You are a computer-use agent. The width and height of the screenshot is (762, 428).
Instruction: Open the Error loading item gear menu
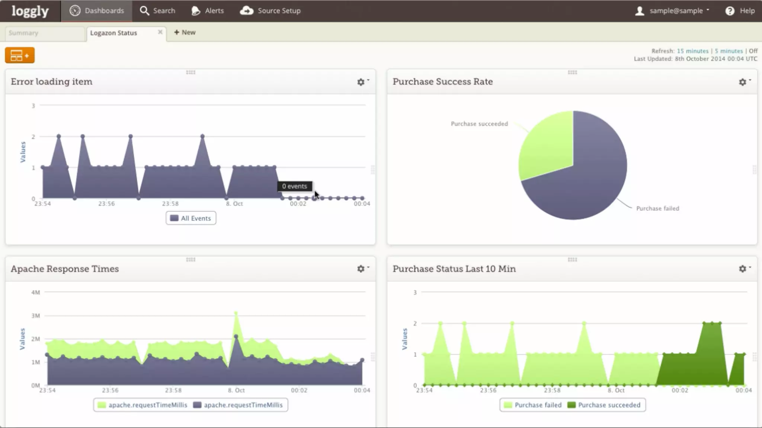click(361, 82)
